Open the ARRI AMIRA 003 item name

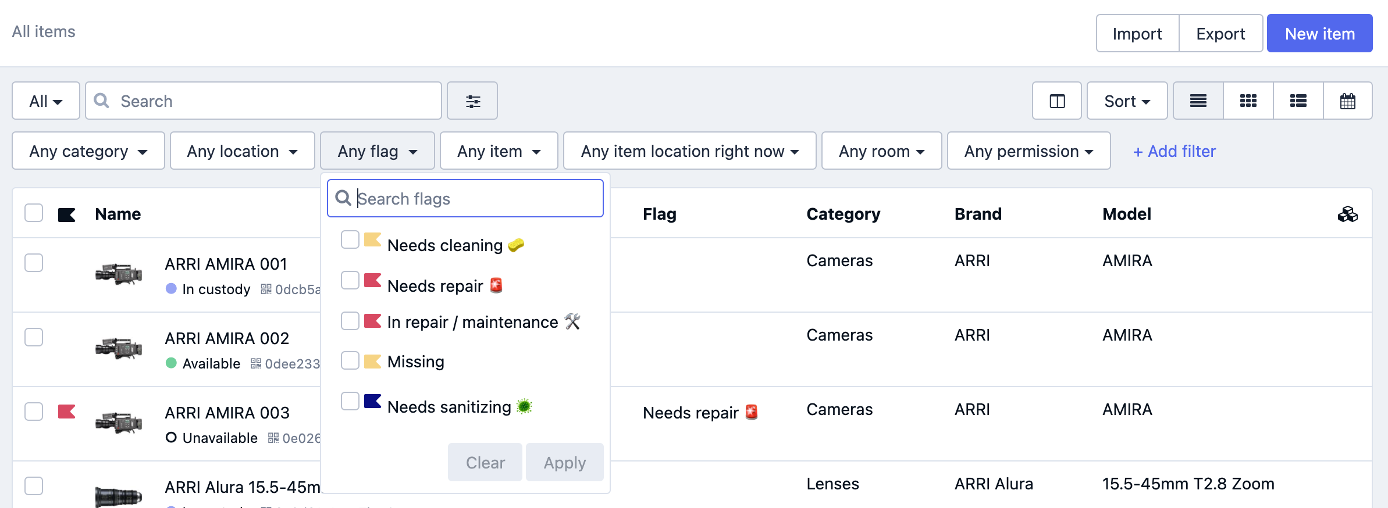[227, 413]
